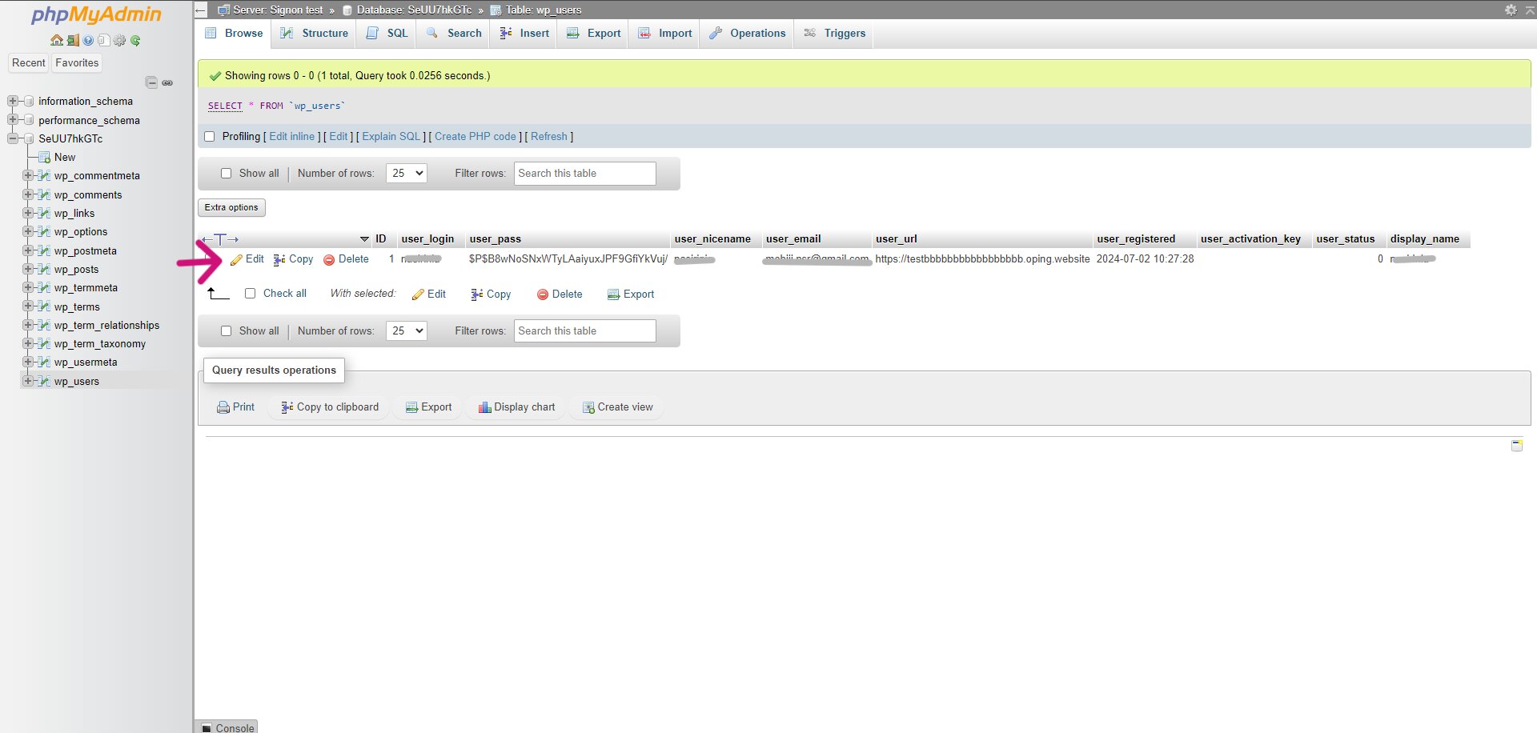Sort by the user_login column header
1537x733 pixels.
click(x=427, y=239)
